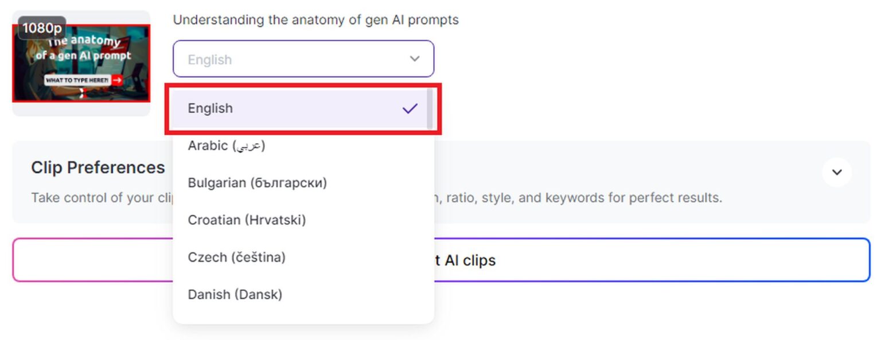Click the checkmark beside English
This screenshot has width=881, height=340.
[410, 107]
